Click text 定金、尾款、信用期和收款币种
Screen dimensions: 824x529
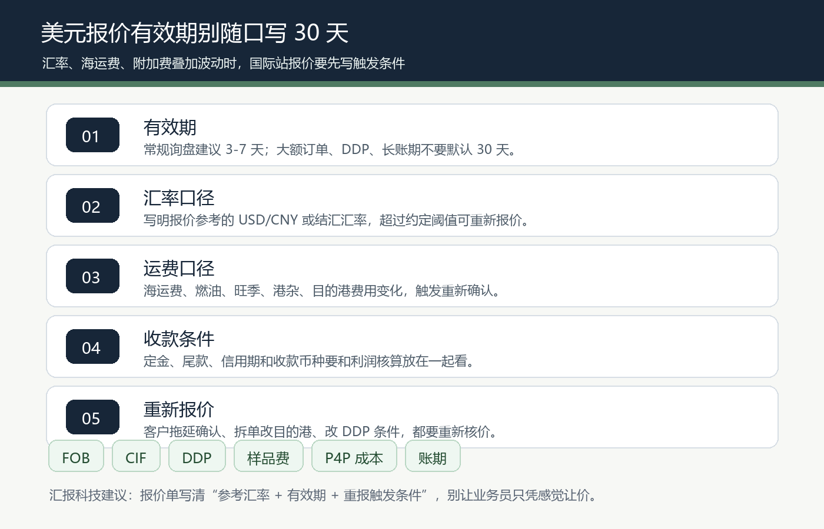[309, 361]
